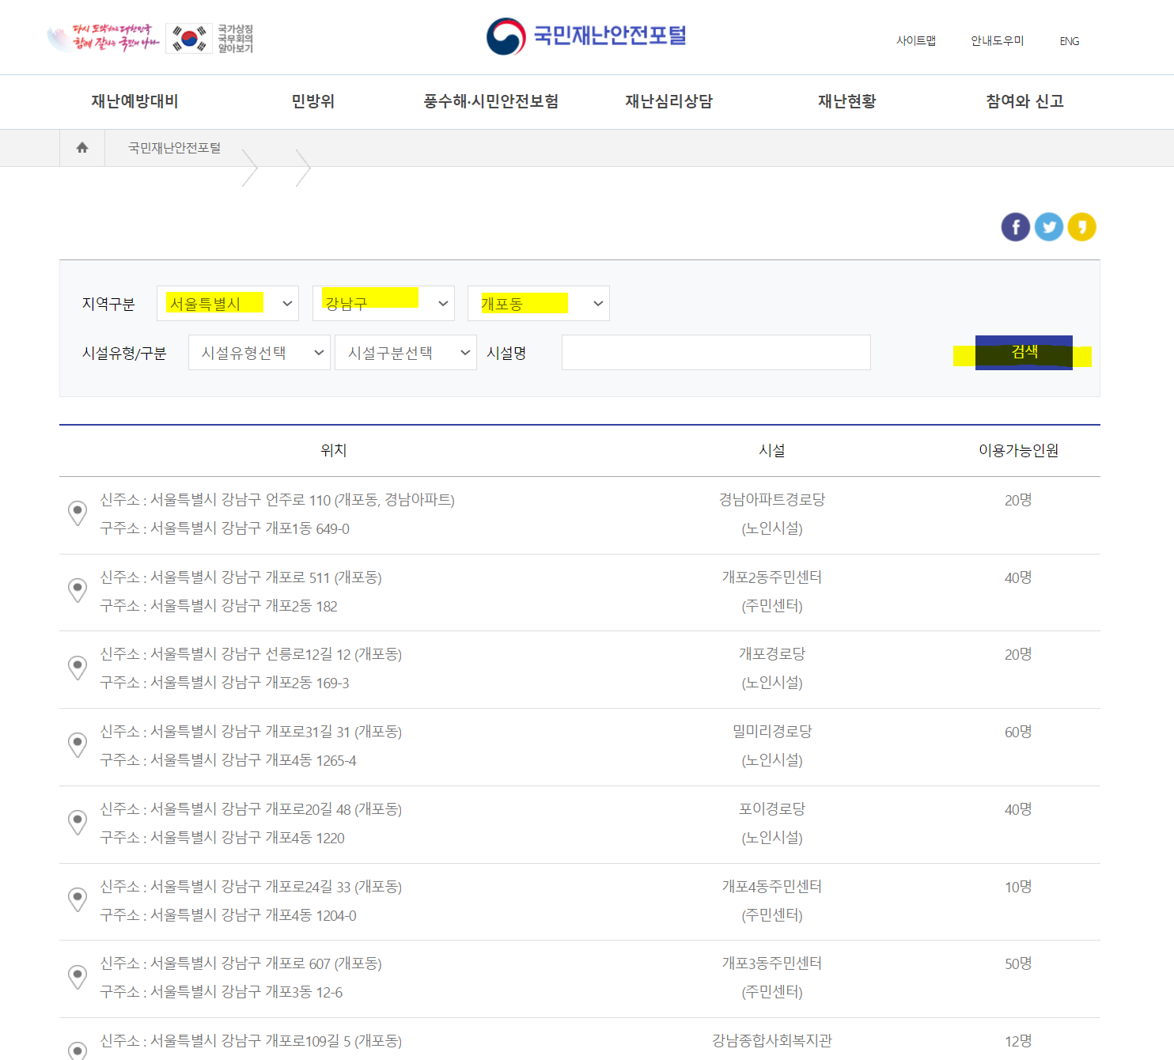1174x1060 pixels.
Task: Share the page via the Facebook icon
Action: coord(1015,227)
